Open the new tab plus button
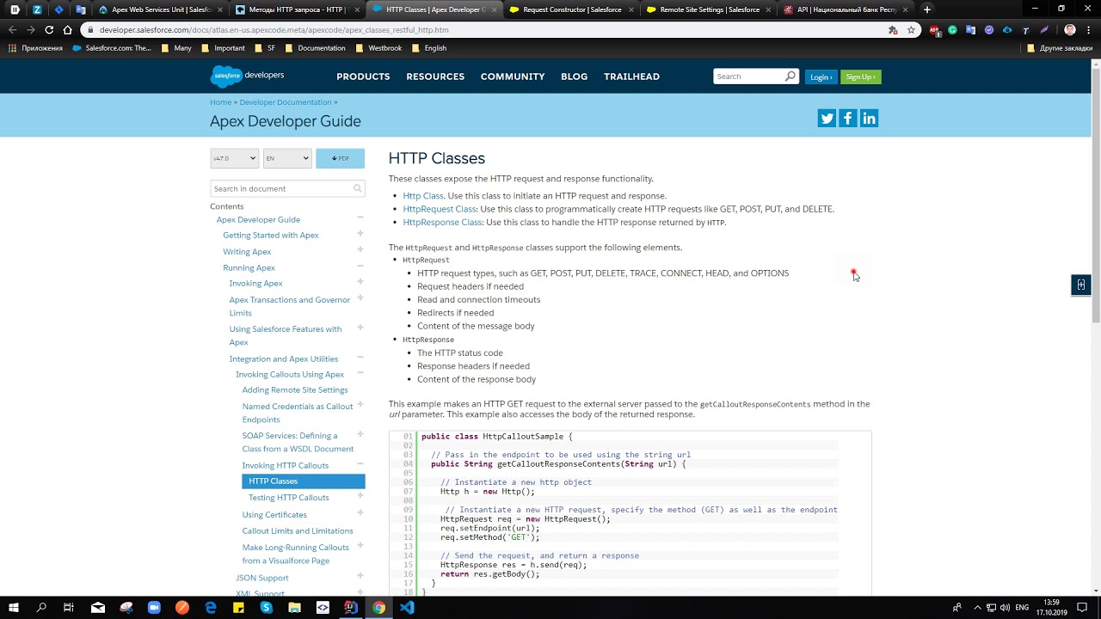 [926, 9]
